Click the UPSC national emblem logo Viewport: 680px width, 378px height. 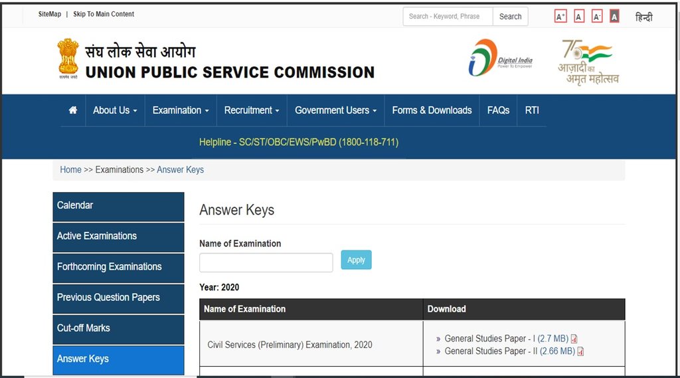coord(68,59)
